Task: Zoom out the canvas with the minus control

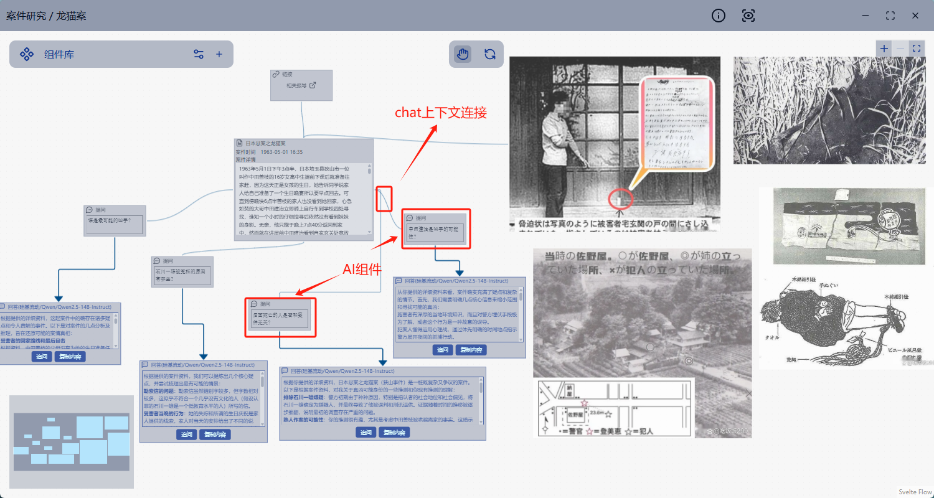Action: (x=900, y=48)
